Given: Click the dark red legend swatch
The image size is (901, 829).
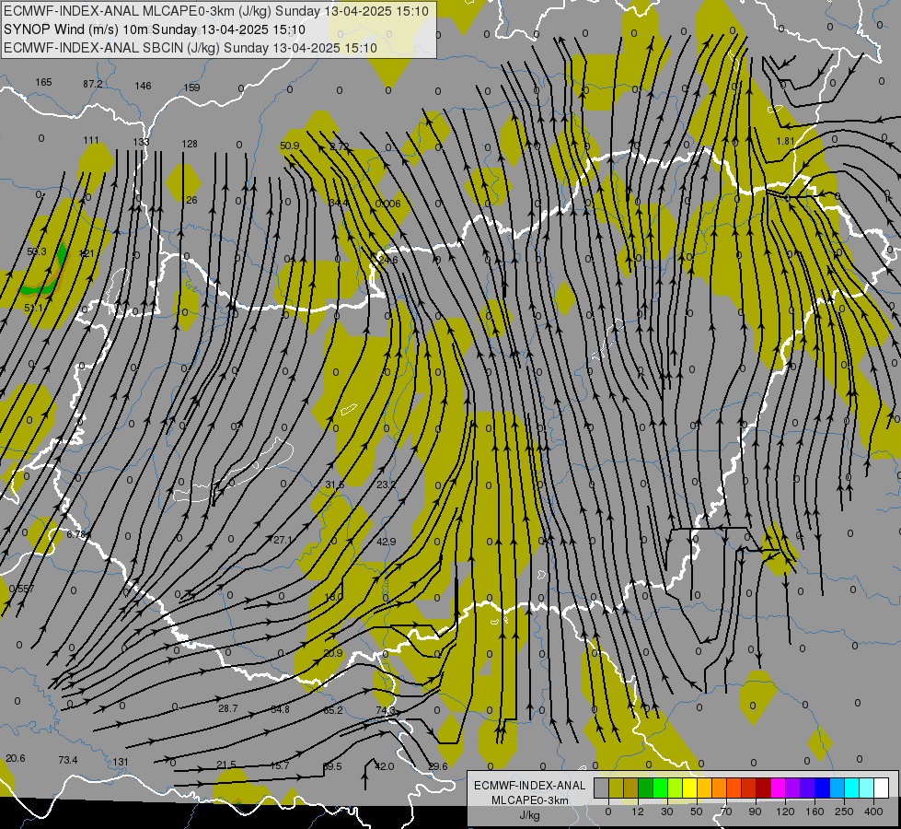Looking at the screenshot, I should point(764,788).
